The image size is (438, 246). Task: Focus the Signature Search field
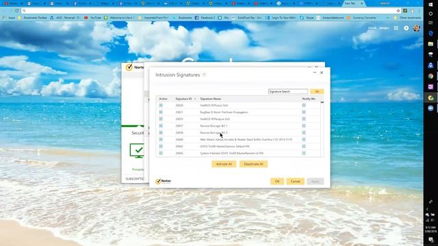pos(287,92)
